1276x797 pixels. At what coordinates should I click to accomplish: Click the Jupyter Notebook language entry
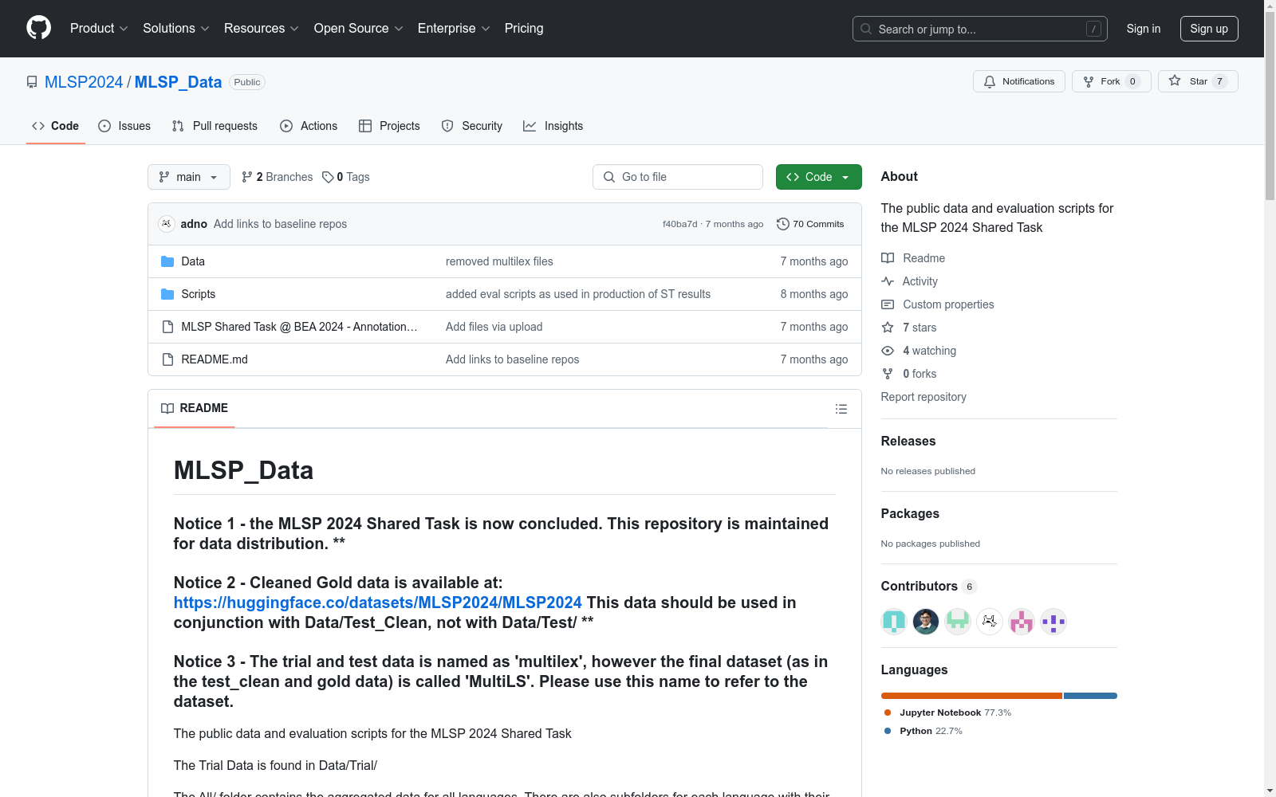click(947, 713)
